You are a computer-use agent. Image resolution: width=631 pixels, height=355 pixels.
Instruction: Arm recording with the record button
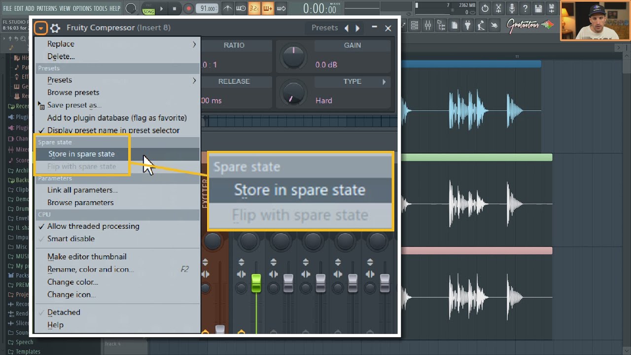(x=188, y=8)
